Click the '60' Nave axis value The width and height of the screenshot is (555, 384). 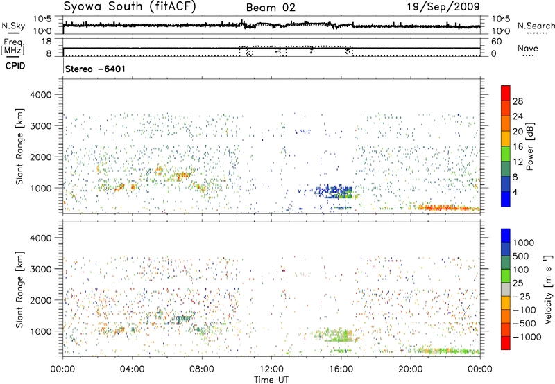click(x=496, y=42)
